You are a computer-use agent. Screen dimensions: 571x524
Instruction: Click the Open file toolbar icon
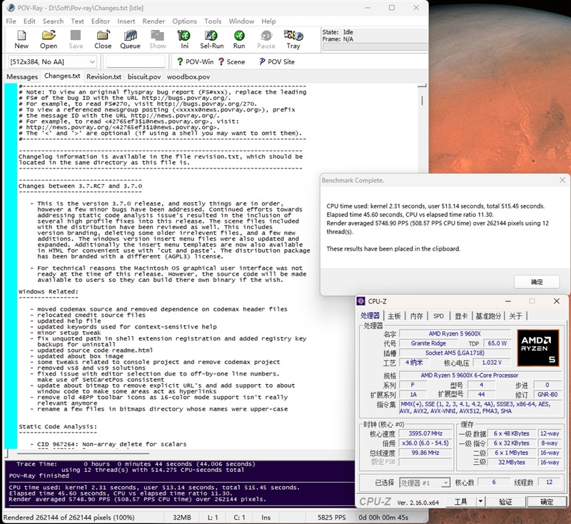(49, 39)
